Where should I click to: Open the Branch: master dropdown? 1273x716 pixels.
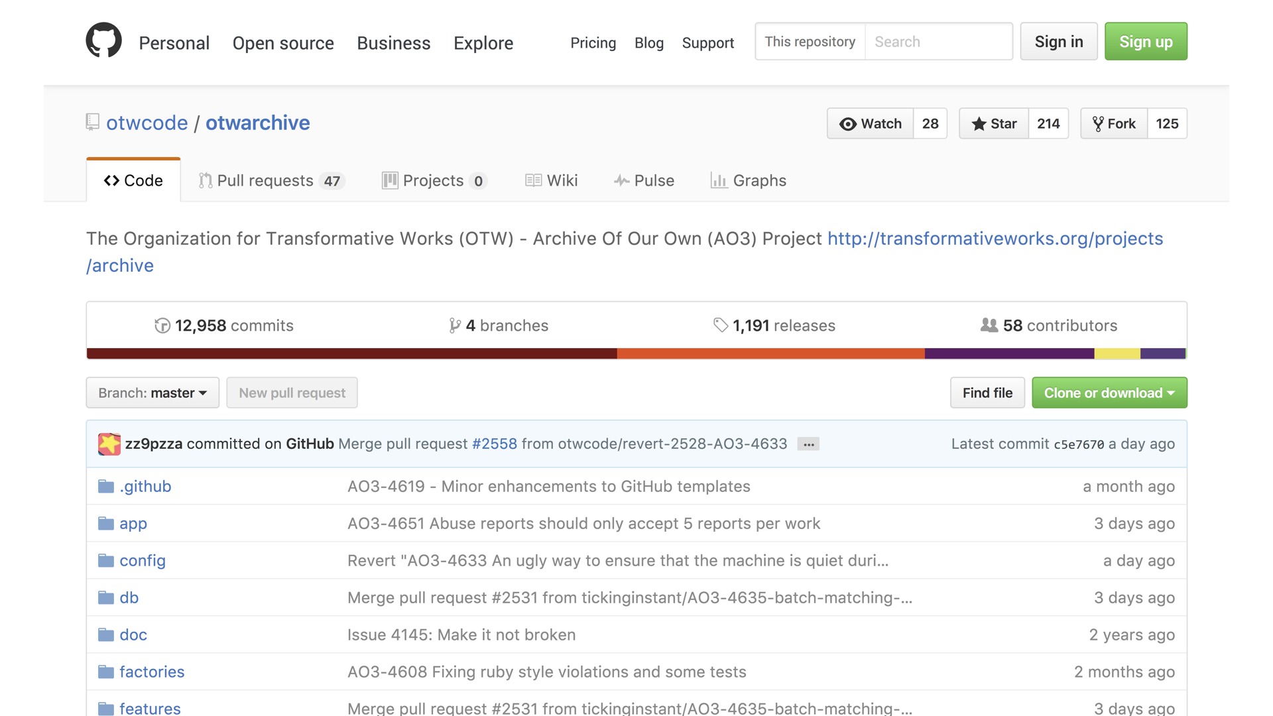pyautogui.click(x=152, y=392)
